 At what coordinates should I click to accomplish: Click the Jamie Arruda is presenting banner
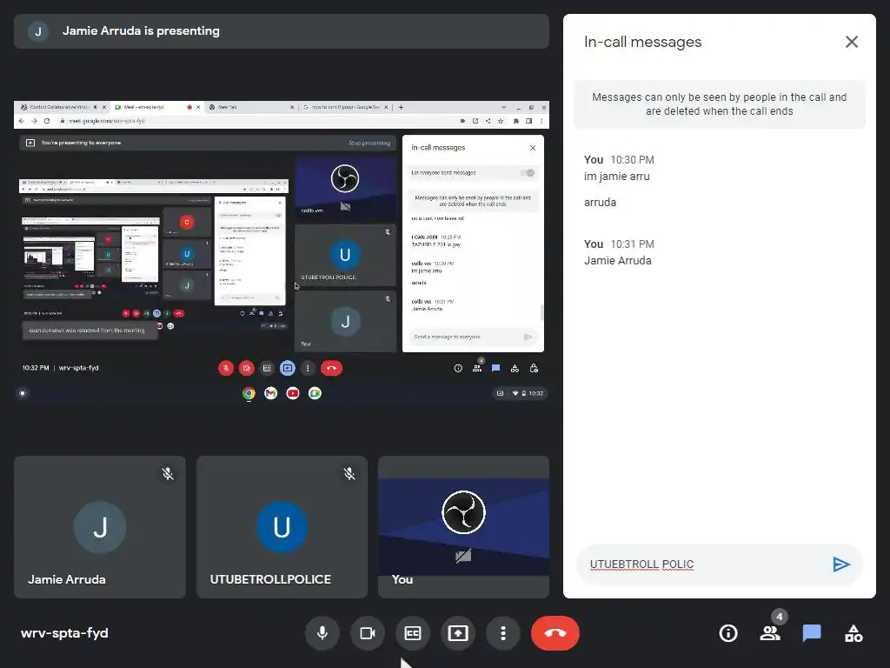pos(282,31)
